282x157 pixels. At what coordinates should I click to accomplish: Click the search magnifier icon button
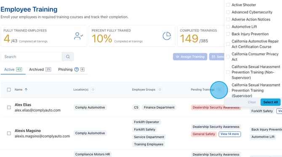(x=68, y=57)
